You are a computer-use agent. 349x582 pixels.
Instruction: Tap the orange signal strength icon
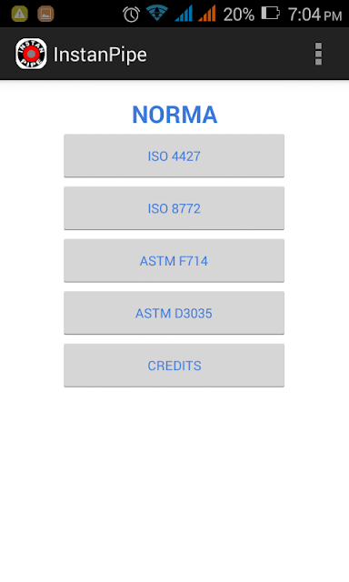click(x=207, y=14)
